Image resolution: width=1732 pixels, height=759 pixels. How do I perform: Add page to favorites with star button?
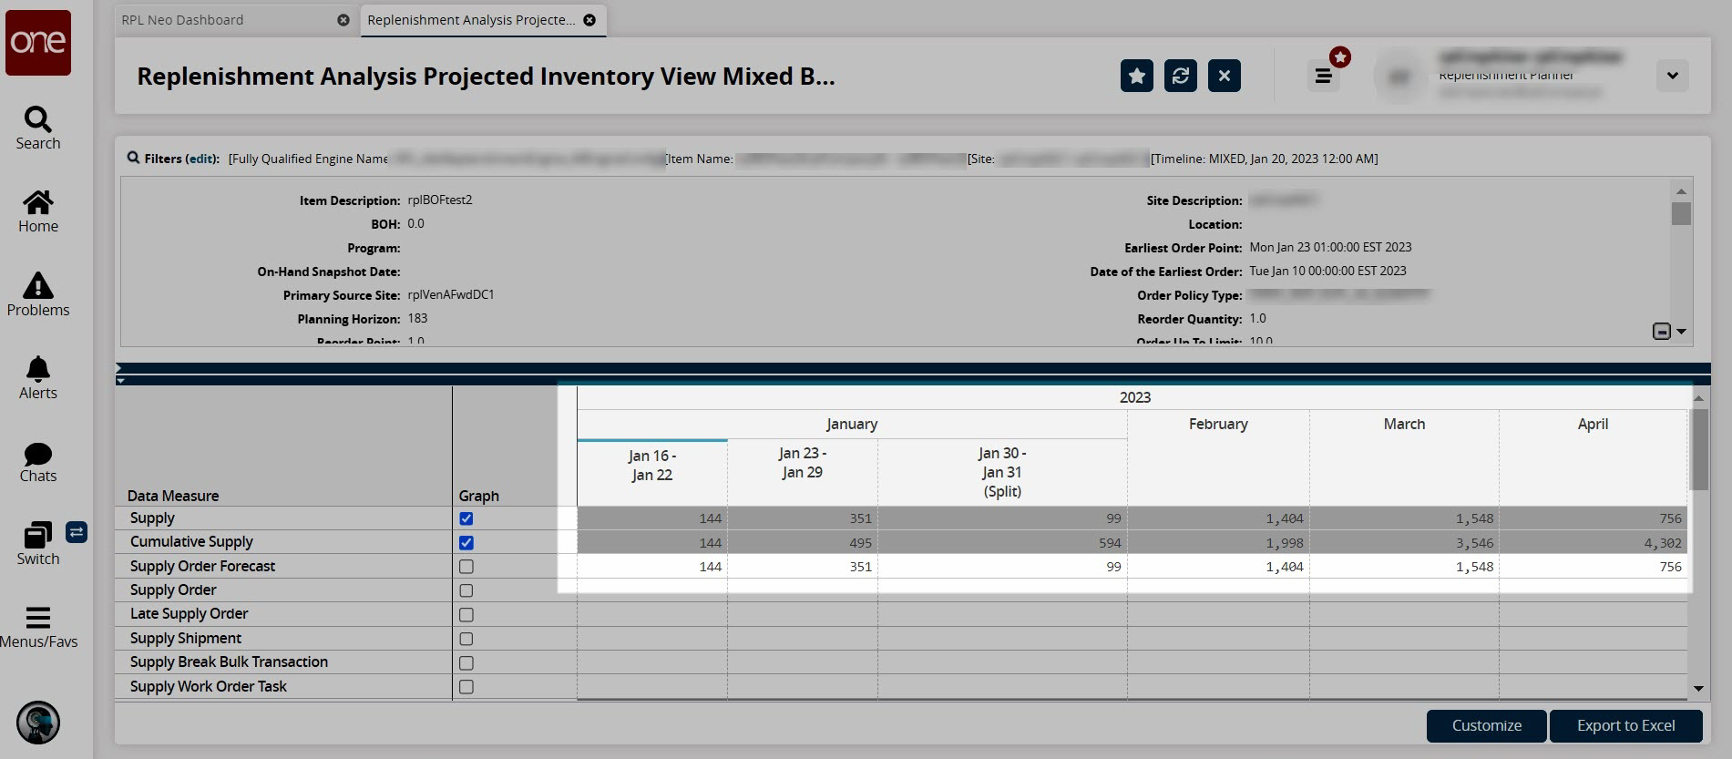pos(1137,76)
